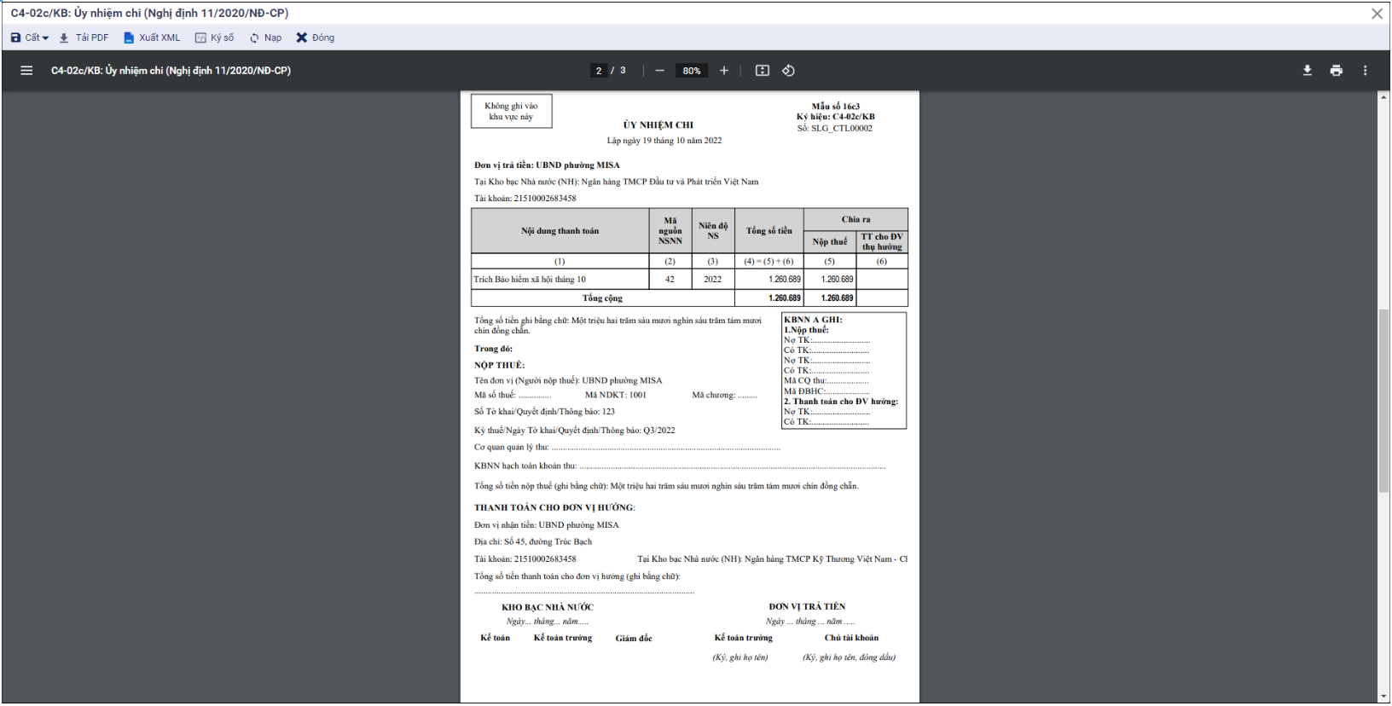Click 'Tài khoản: 21510002683458' under Đơn vị trả tiền
Image resolution: width=1392 pixels, height=706 pixels.
(x=525, y=199)
